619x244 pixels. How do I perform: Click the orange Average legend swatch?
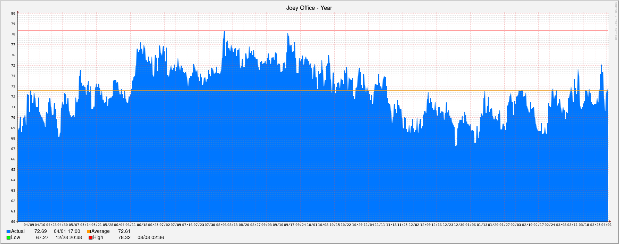pyautogui.click(x=89, y=232)
